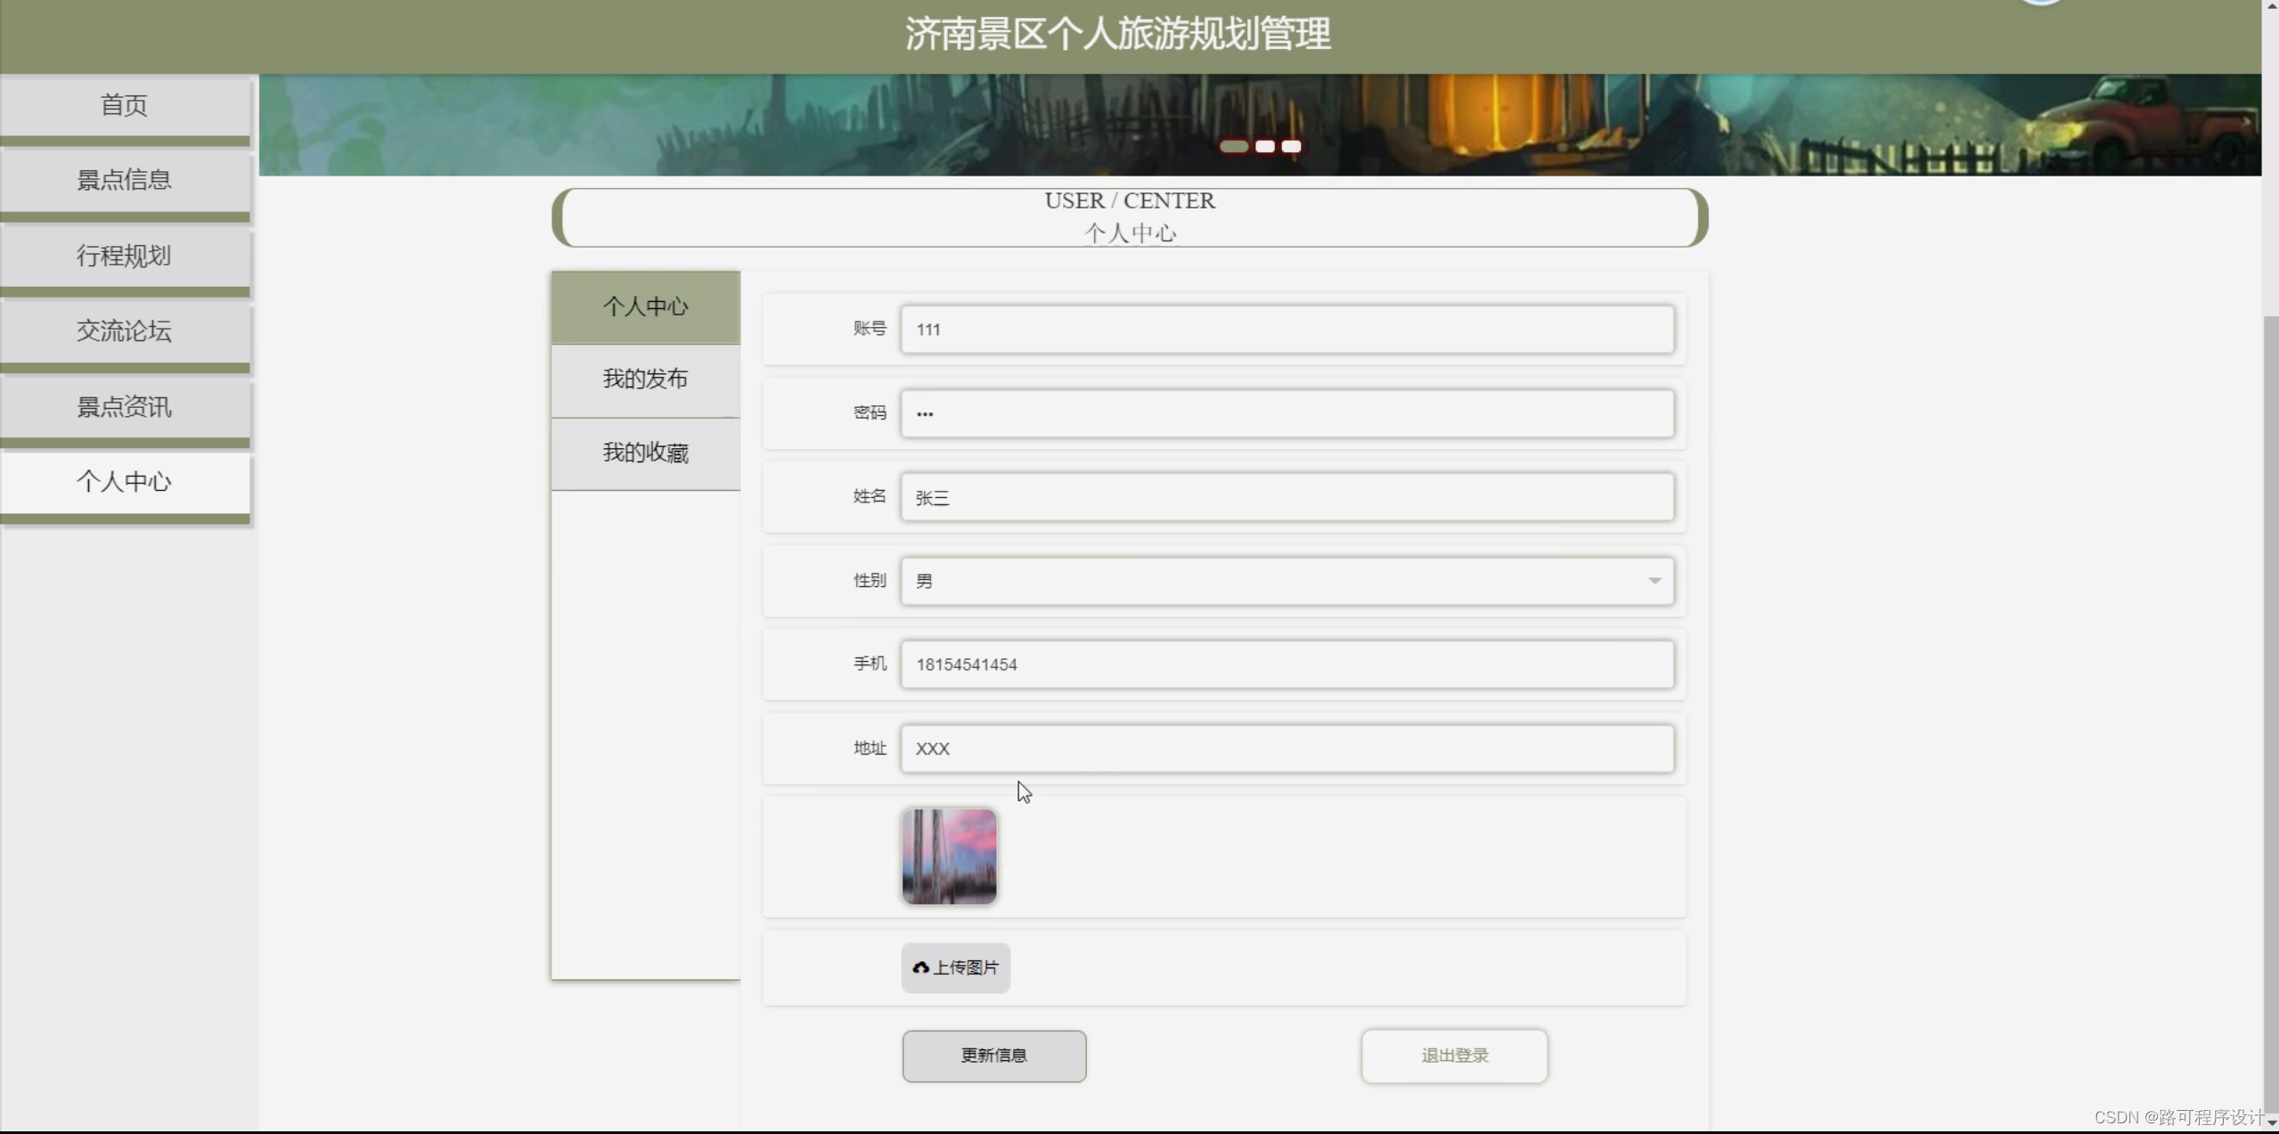Image resolution: width=2279 pixels, height=1134 pixels.
Task: Go to 景点信息 in sidebar
Action: pos(124,180)
